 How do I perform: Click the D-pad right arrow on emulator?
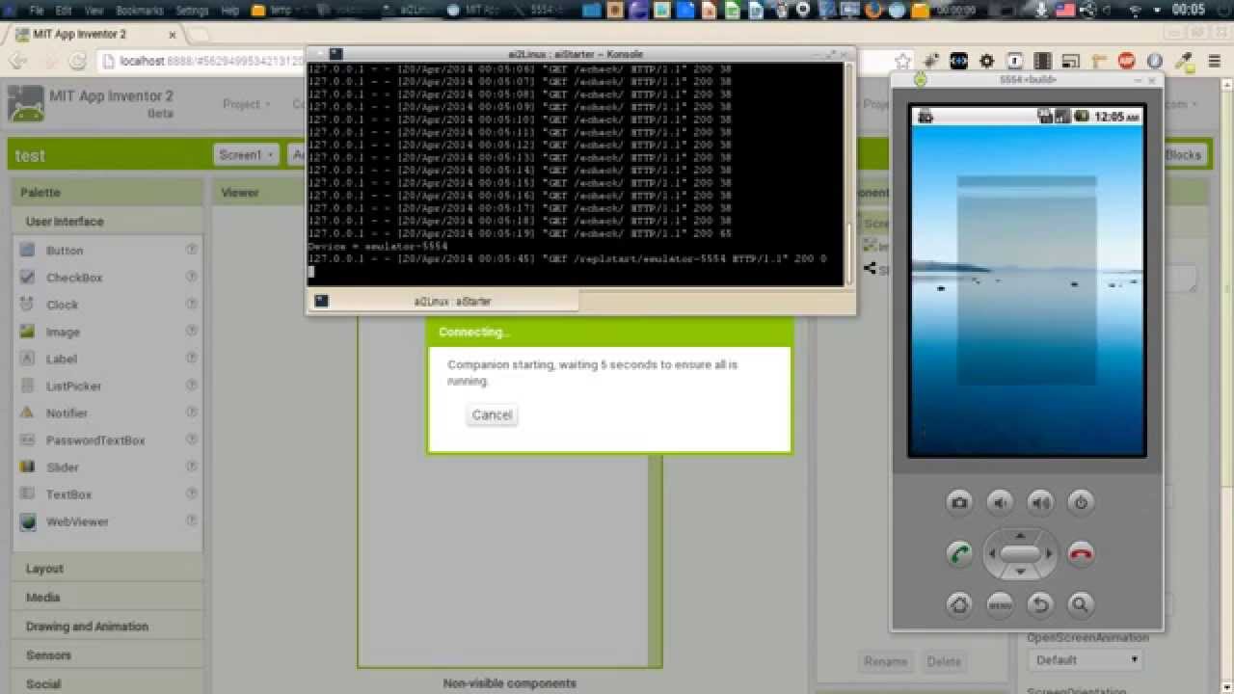[1049, 554]
